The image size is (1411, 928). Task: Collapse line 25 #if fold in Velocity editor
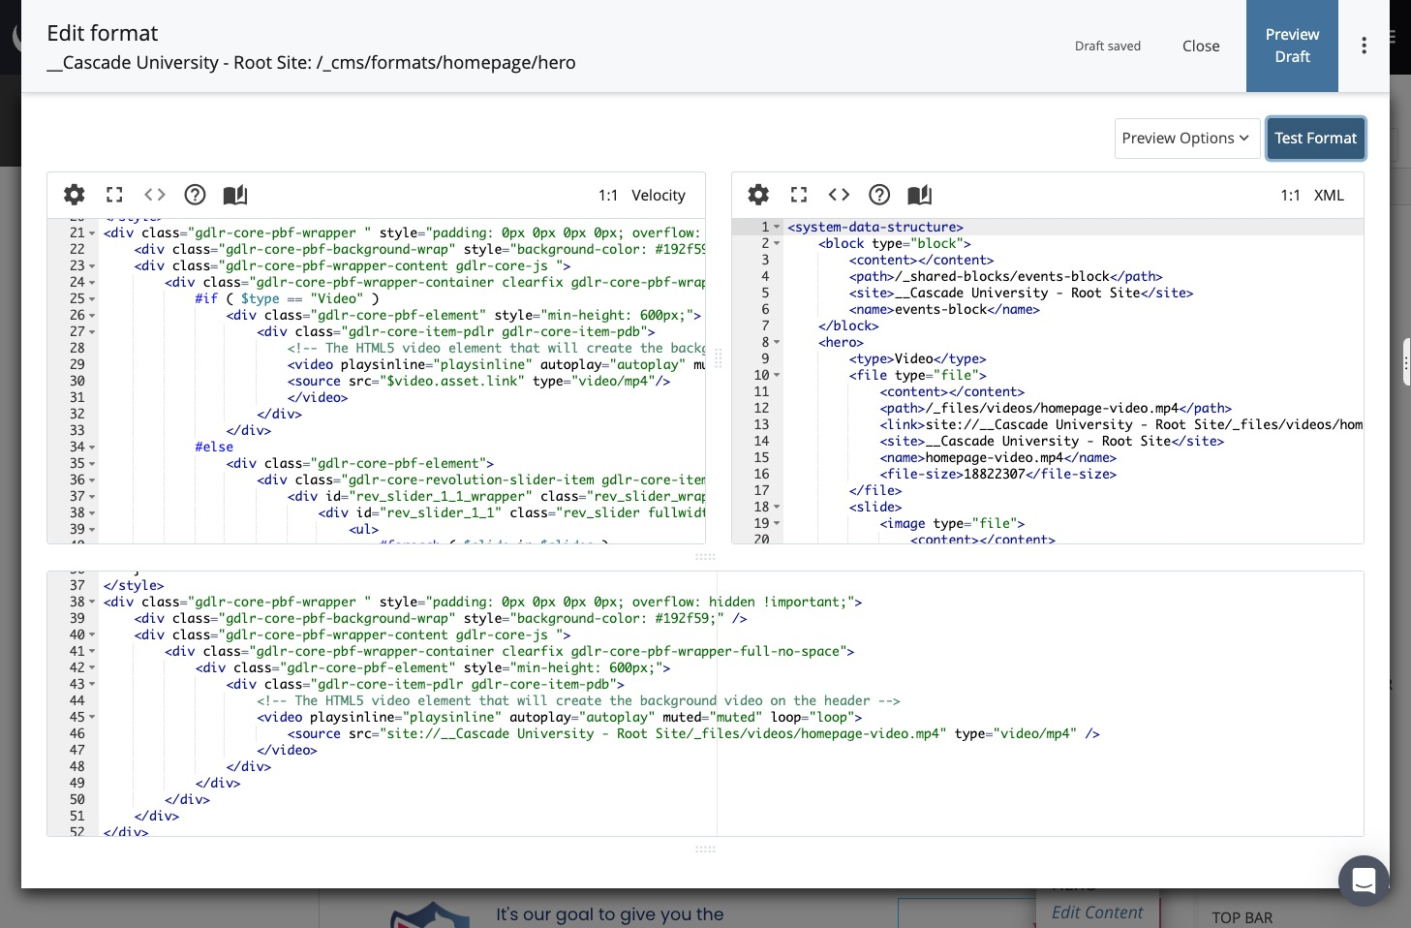coord(92,299)
